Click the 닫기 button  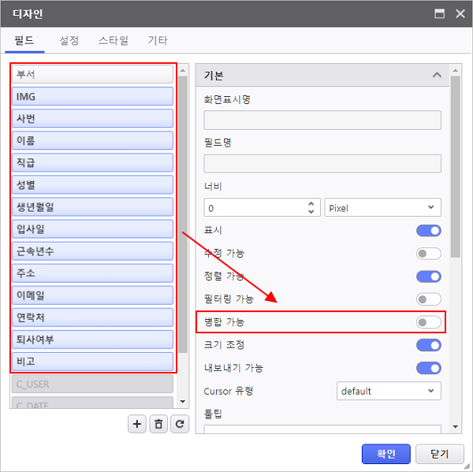pyautogui.click(x=439, y=454)
